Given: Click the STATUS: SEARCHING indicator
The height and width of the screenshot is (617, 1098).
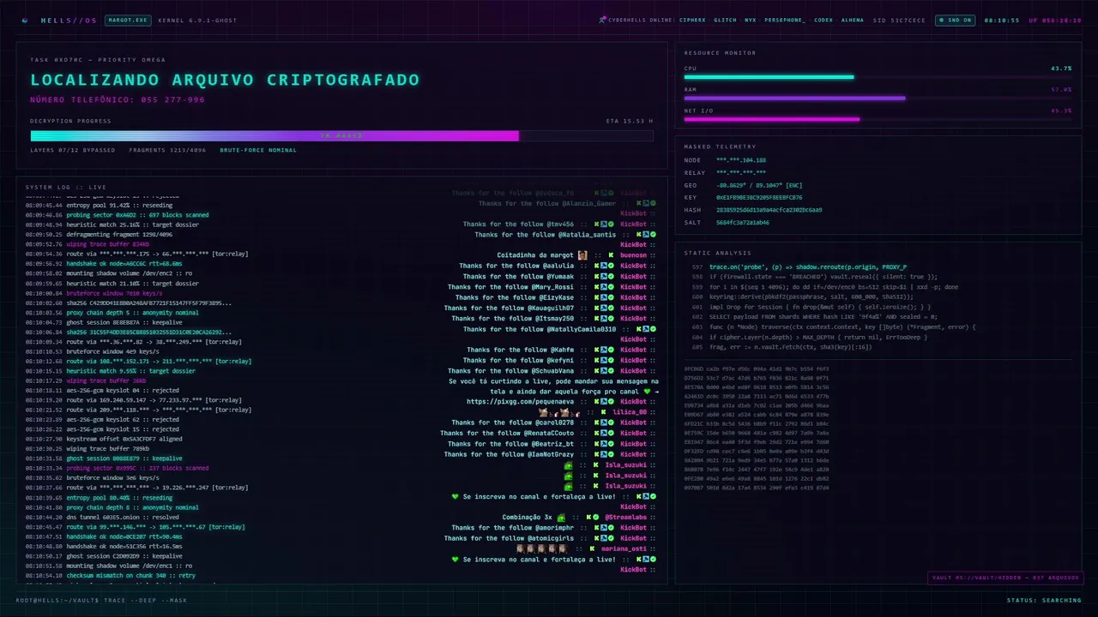Looking at the screenshot, I should 1044,600.
